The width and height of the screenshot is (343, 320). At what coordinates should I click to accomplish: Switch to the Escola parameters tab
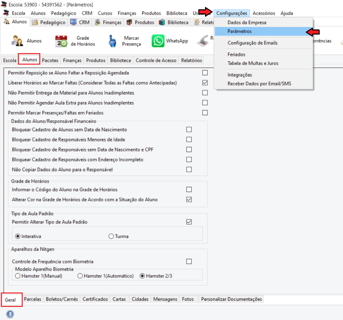10,60
